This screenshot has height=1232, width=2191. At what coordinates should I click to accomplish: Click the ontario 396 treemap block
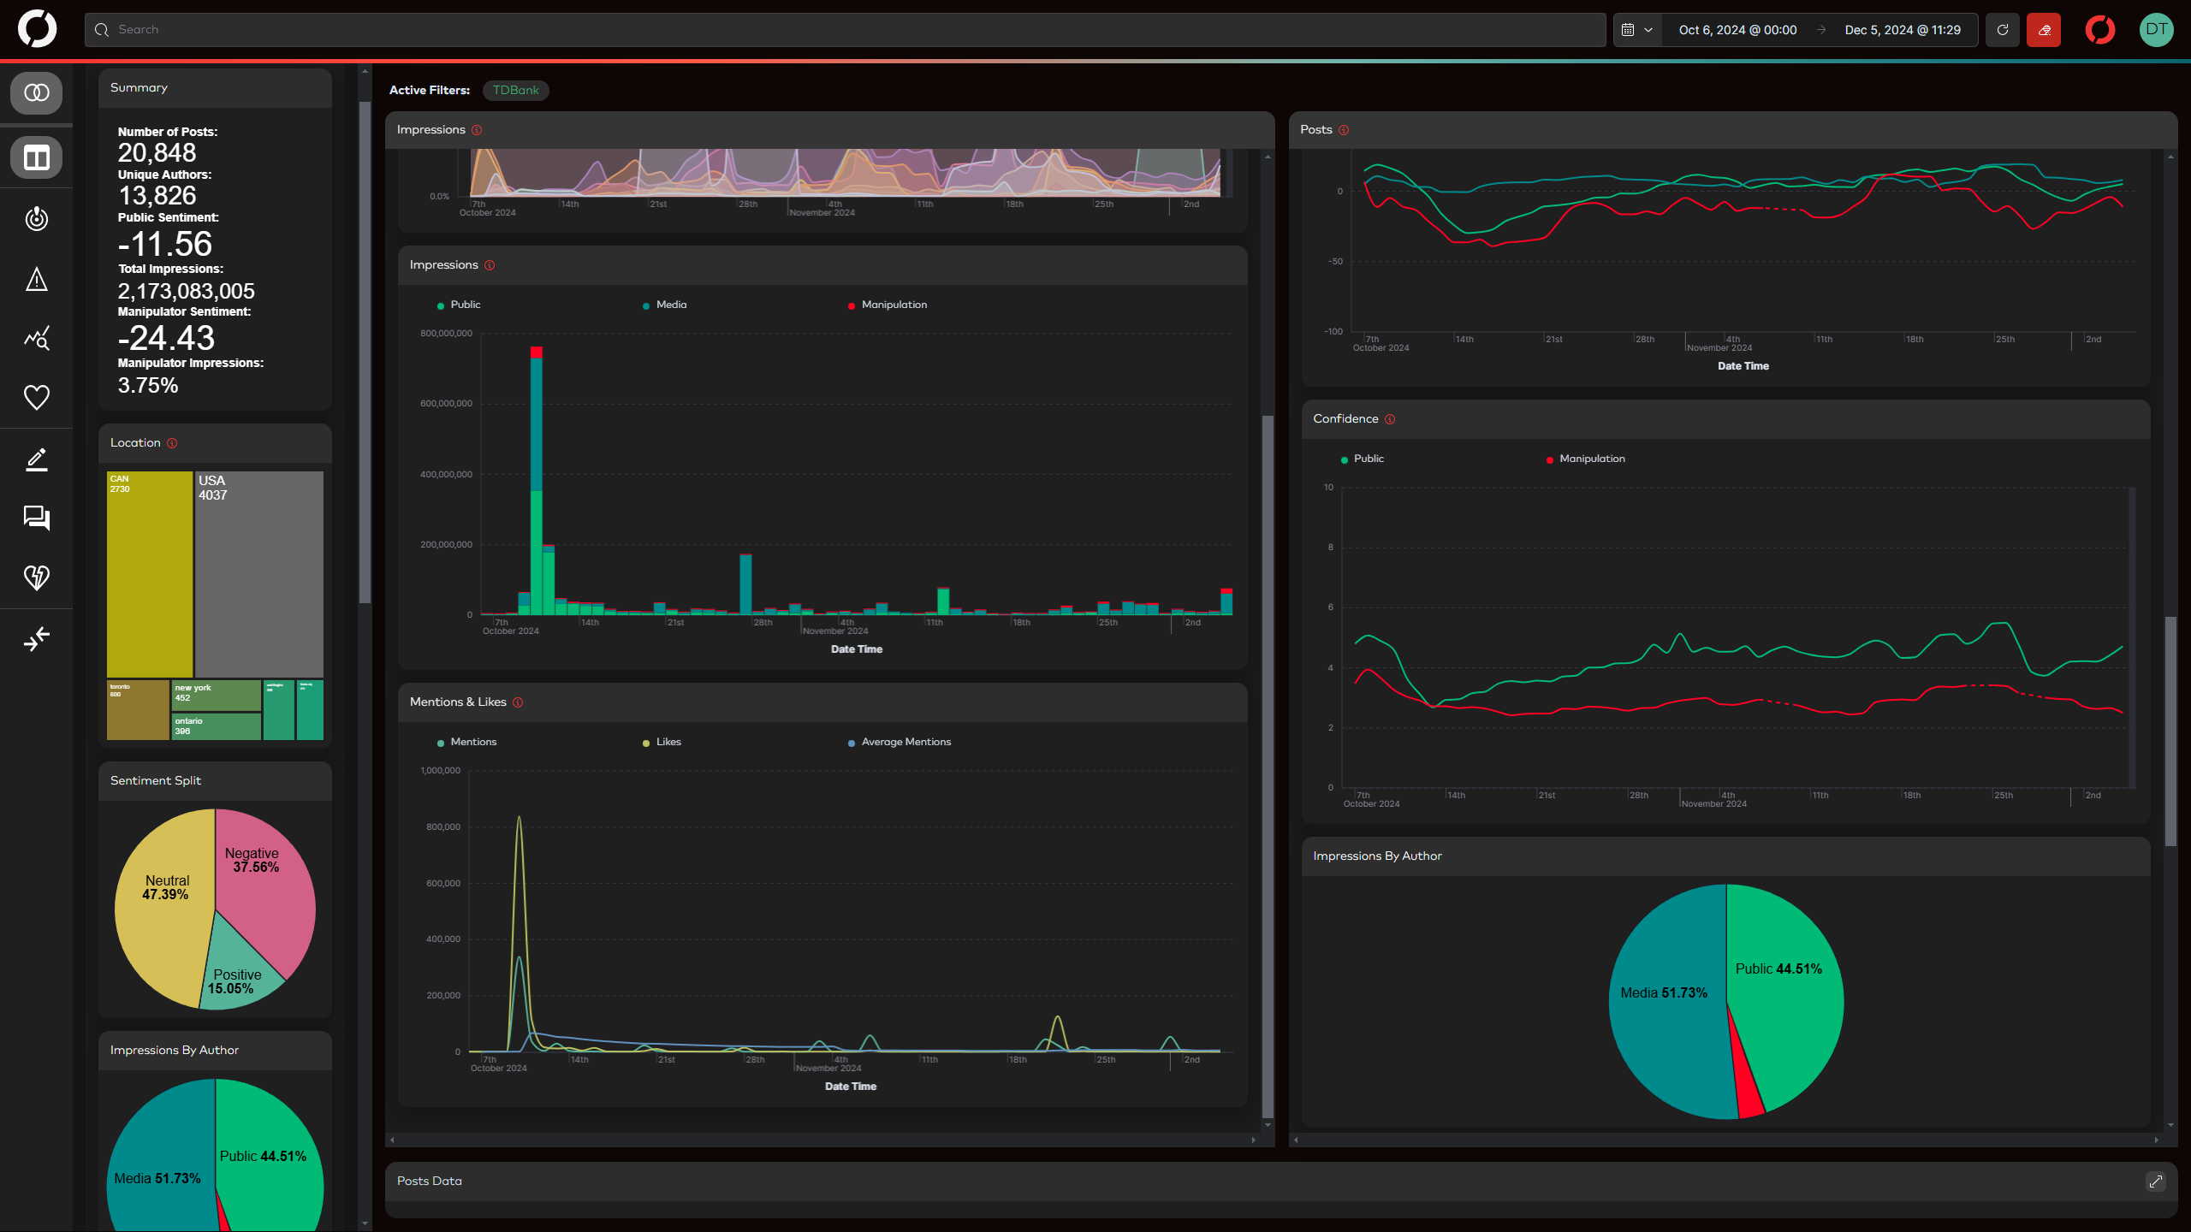coord(217,726)
